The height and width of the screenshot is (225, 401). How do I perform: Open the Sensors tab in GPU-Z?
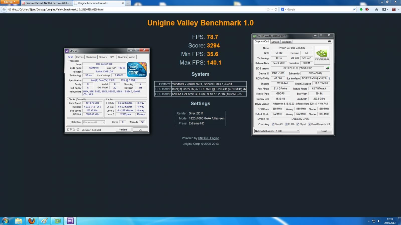click(275, 42)
